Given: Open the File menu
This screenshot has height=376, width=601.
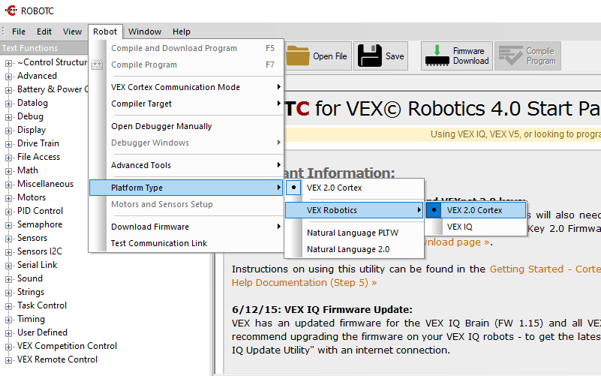Looking at the screenshot, I should pyautogui.click(x=19, y=32).
